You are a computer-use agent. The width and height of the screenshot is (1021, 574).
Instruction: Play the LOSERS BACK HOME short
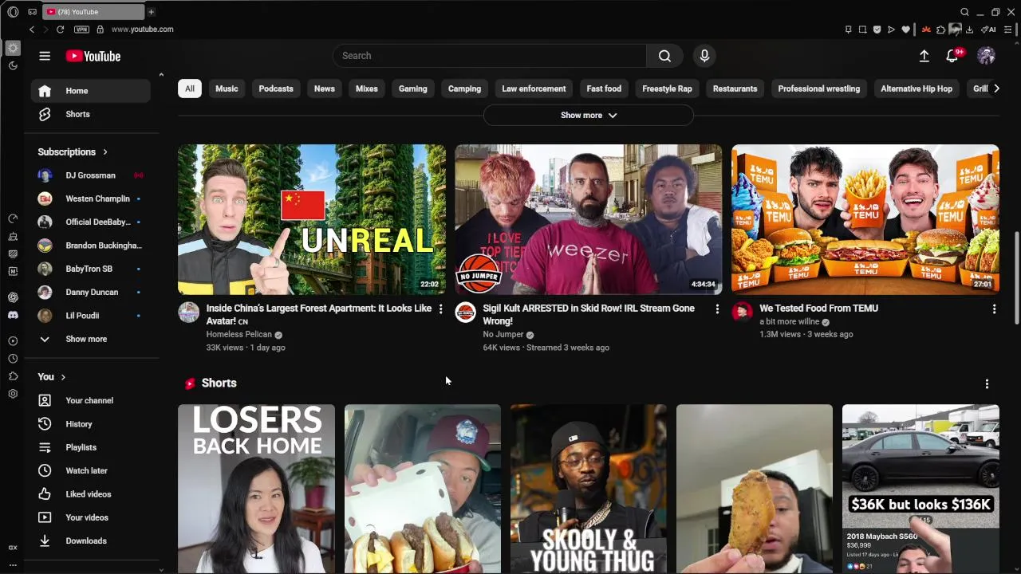tap(256, 488)
